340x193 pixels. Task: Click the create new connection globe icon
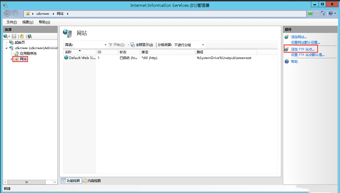point(5,36)
